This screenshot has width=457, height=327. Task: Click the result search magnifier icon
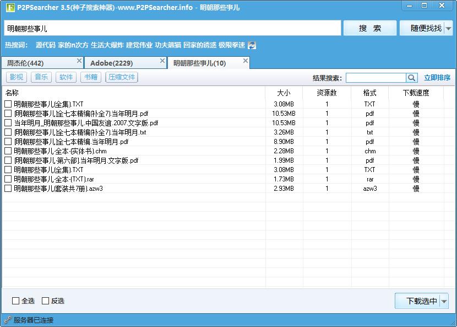click(x=411, y=78)
